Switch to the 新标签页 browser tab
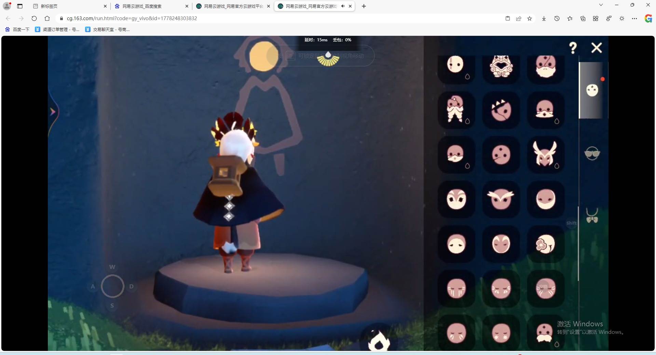Image resolution: width=656 pixels, height=355 pixels. tap(70, 6)
